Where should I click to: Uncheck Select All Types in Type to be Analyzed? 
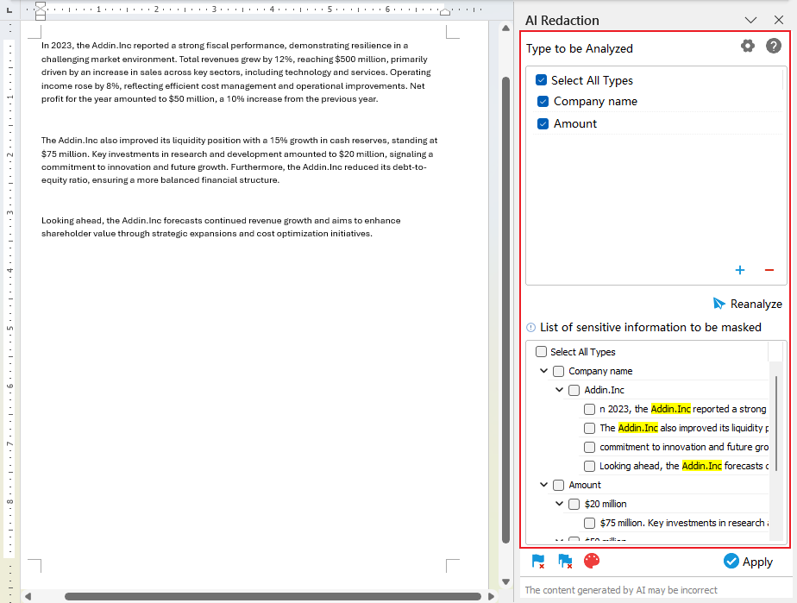pos(542,80)
